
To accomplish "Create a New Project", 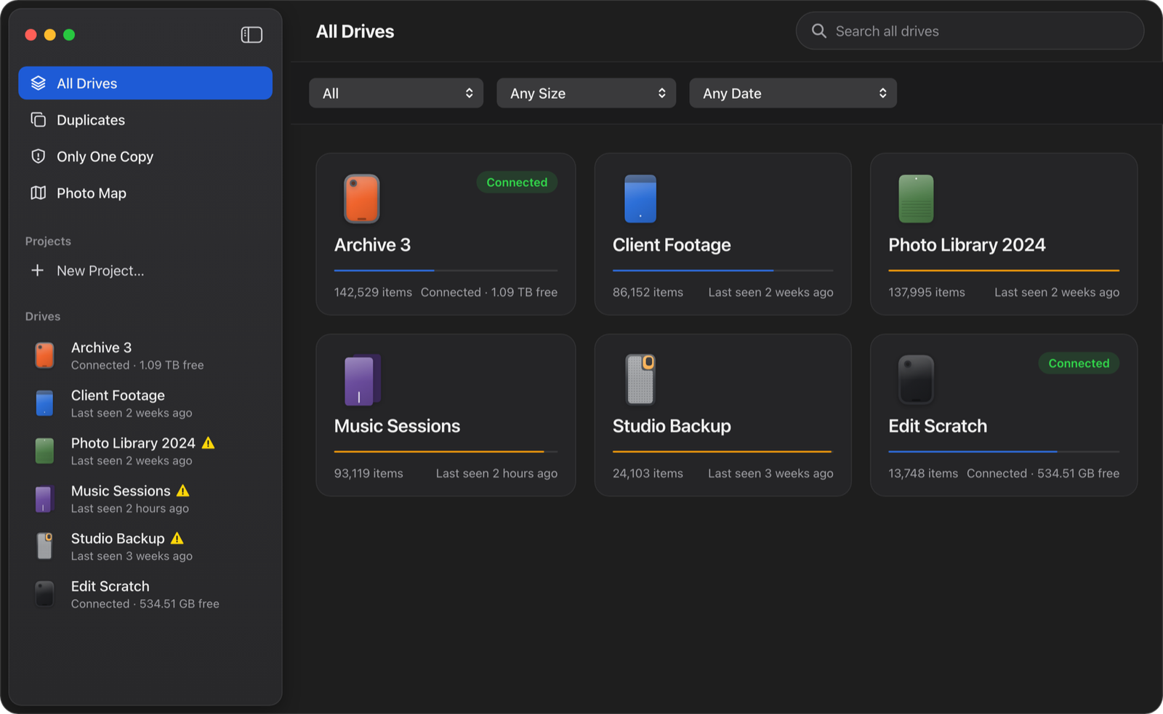I will click(x=145, y=270).
